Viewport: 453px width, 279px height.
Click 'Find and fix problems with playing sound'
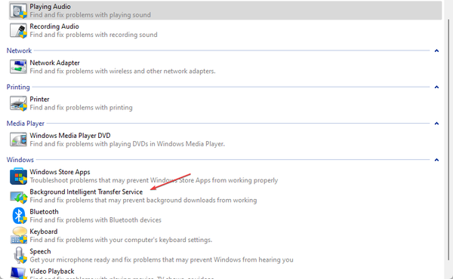tap(90, 15)
